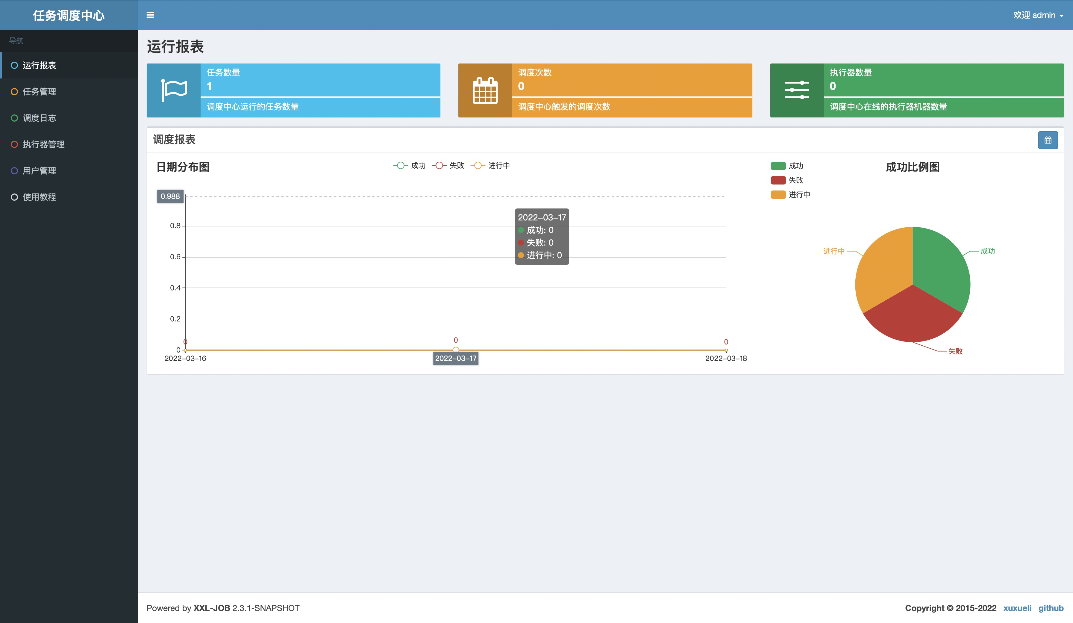The height and width of the screenshot is (623, 1073).
Task: Go to 调度日志 in the sidebar
Action: click(x=39, y=118)
